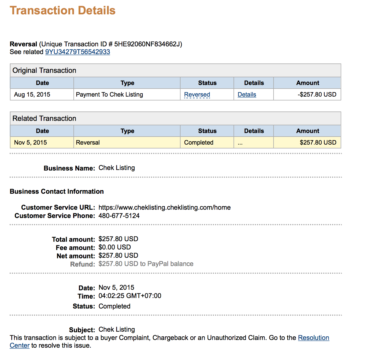
Task: Click the unique transaction ID 5HE92060NF834662J
Action: point(147,44)
